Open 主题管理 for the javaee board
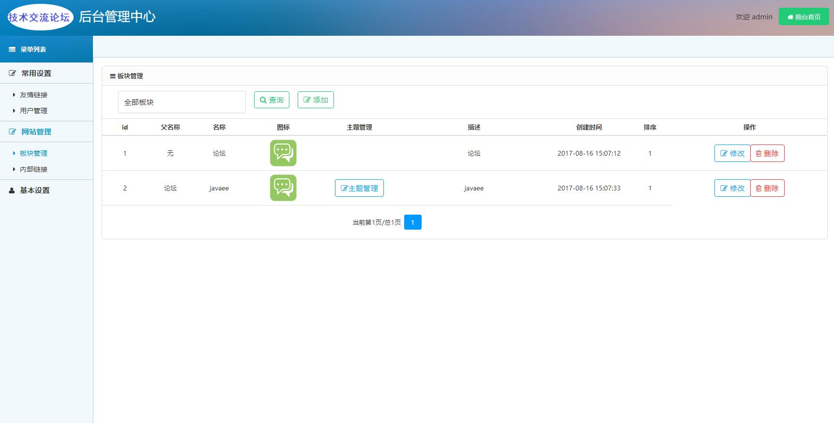The image size is (834, 423). point(359,188)
